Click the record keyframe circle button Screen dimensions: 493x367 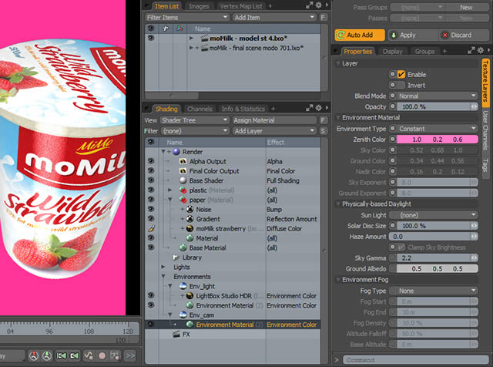click(x=102, y=355)
